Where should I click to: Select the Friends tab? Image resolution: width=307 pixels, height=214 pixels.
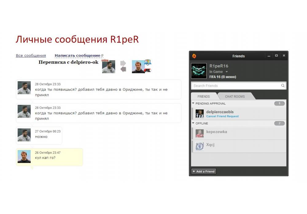coord(204,96)
